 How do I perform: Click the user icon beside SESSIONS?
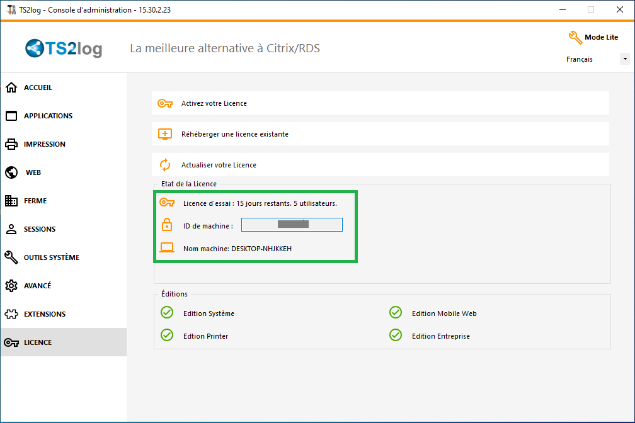click(11, 229)
